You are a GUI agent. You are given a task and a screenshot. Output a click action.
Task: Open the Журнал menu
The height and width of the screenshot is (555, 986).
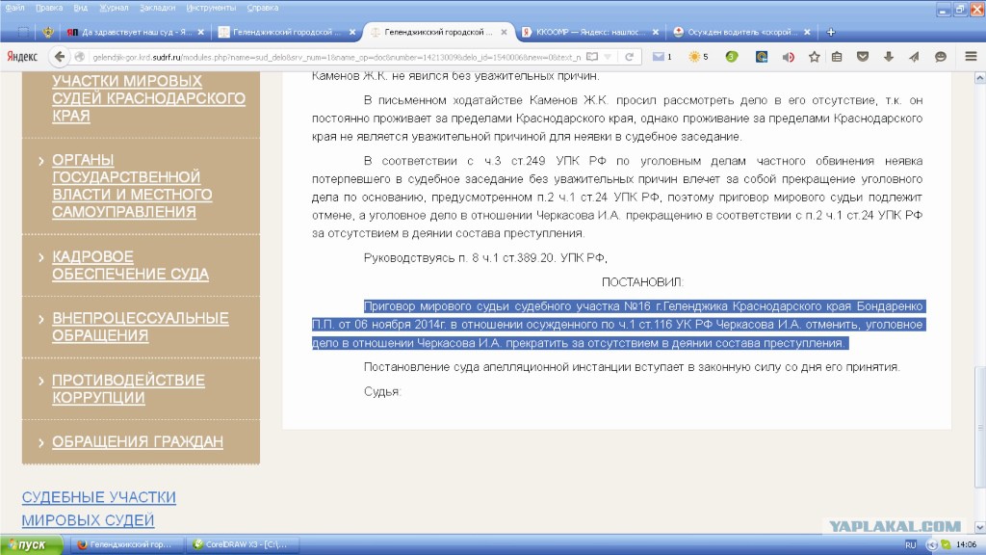tap(114, 8)
